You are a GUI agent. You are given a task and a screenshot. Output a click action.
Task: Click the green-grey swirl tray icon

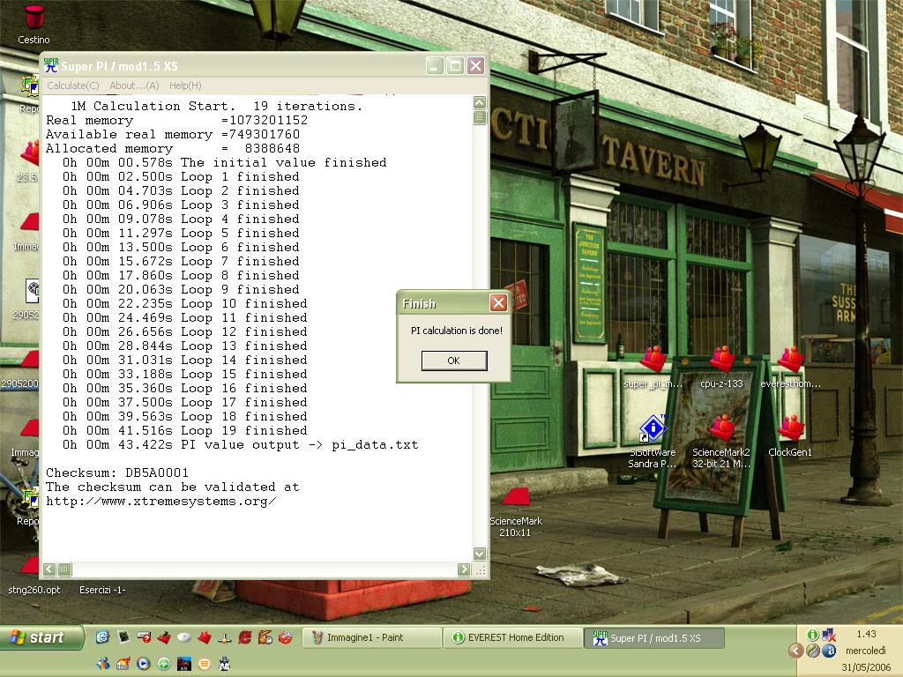812,651
